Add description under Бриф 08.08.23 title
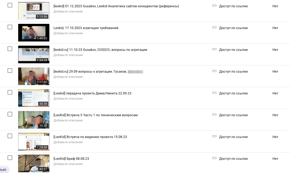This screenshot has width=290, height=173. point(68,164)
